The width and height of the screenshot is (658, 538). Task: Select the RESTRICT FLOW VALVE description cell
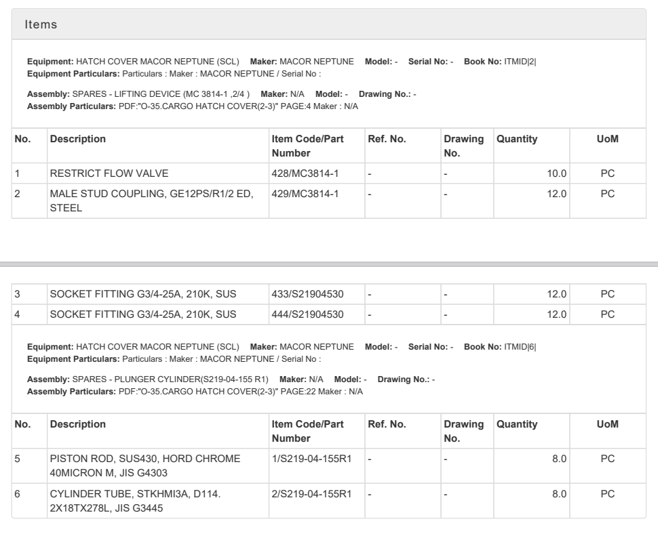(x=99, y=174)
